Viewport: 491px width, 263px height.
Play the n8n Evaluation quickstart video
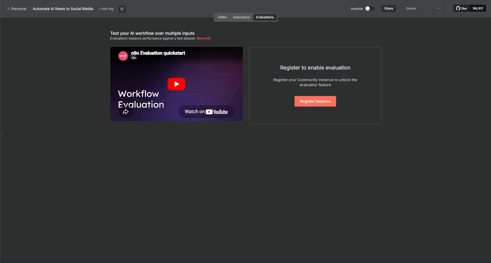176,84
